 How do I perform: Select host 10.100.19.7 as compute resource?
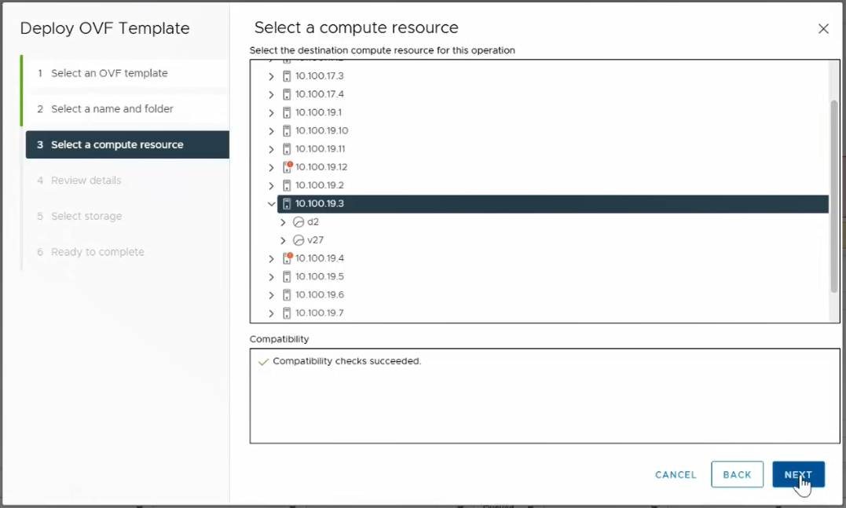point(320,313)
